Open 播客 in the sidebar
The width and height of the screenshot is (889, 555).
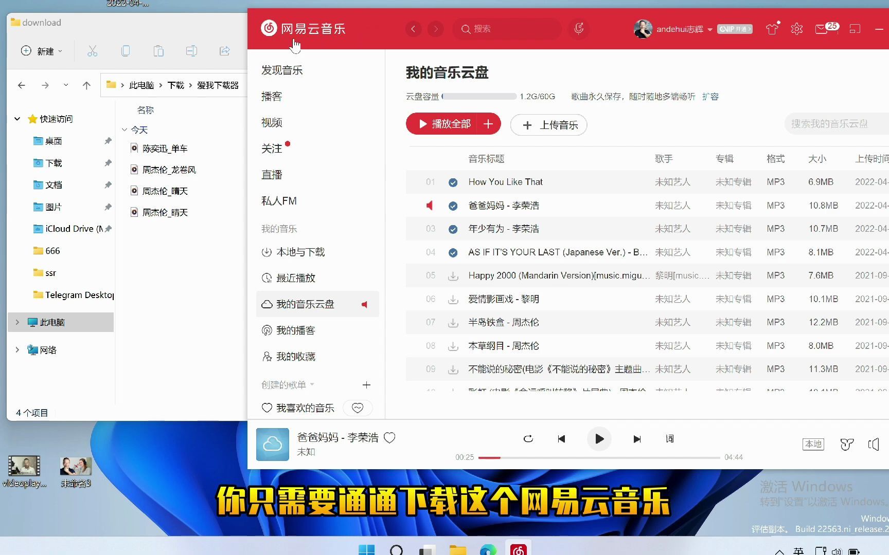tap(272, 96)
